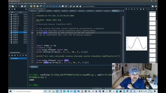Click the file explorer horizontal scrollbar

[x=15, y=52]
